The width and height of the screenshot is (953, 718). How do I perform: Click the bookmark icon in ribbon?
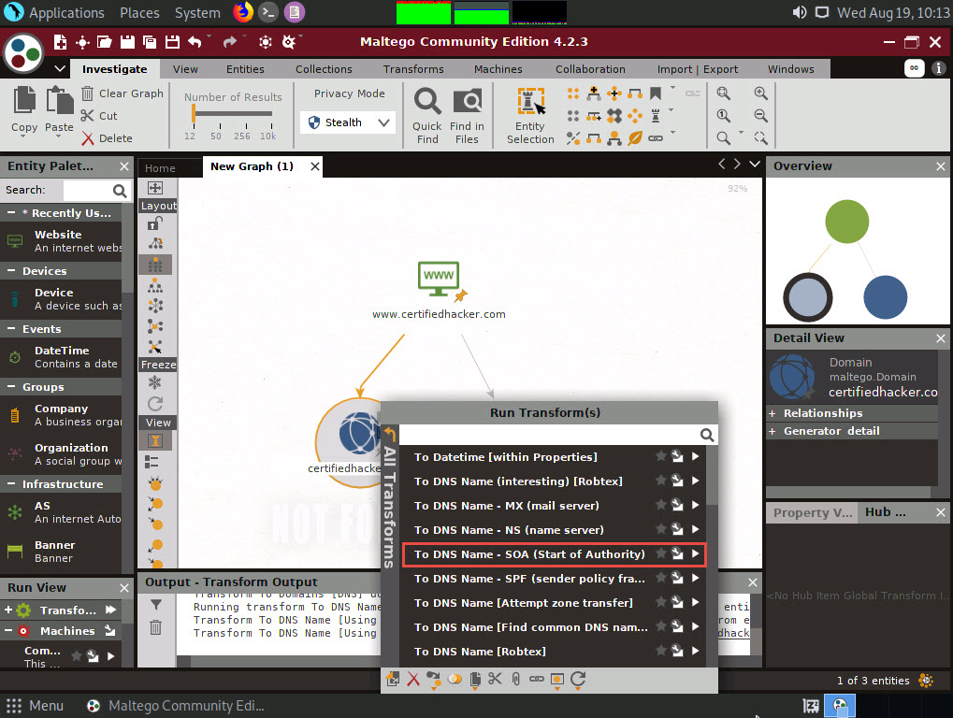tap(656, 93)
